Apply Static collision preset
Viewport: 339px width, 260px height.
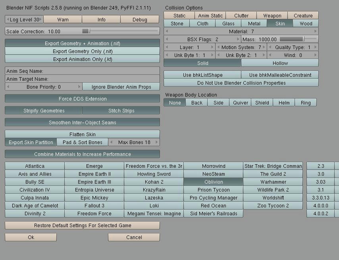tap(179, 15)
